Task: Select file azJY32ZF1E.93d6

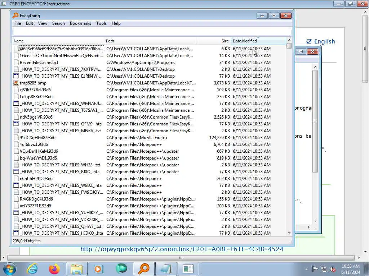Action: [35, 206]
